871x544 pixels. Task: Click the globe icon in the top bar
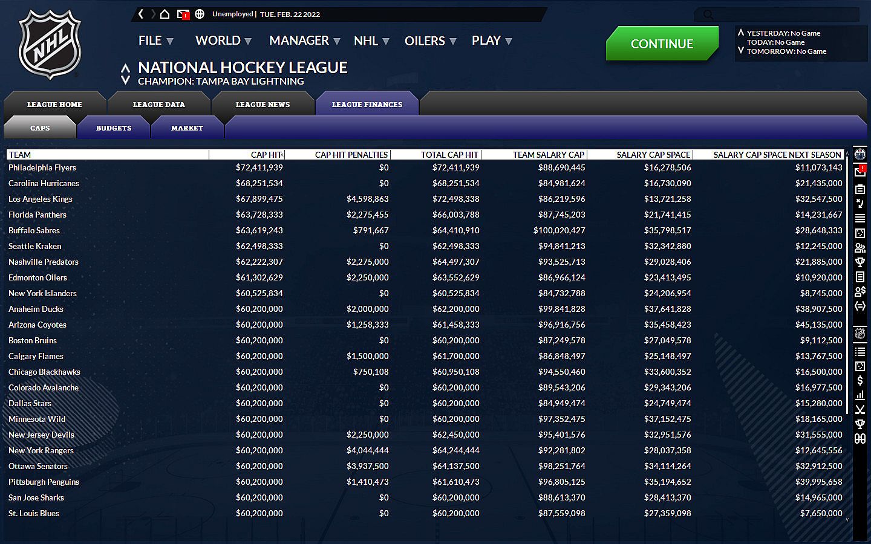coord(200,14)
